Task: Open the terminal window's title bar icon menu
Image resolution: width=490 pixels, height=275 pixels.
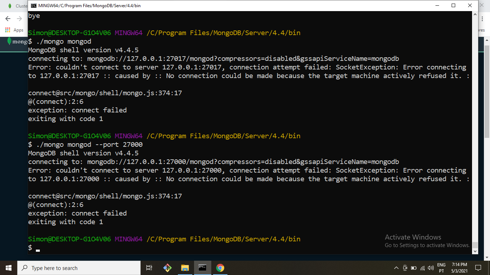Action: tap(34, 6)
